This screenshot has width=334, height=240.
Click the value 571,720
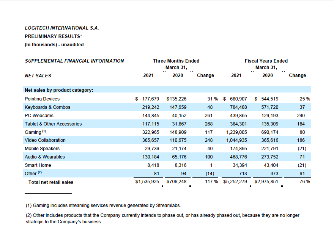pos(270,107)
